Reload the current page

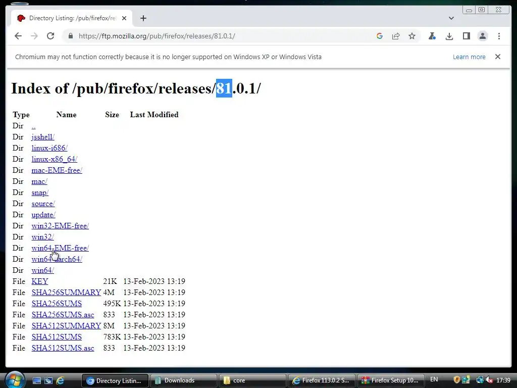click(x=50, y=36)
